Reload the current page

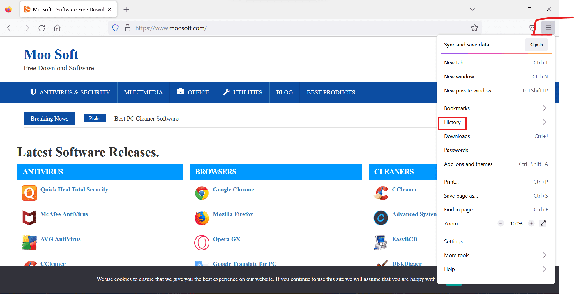(x=42, y=28)
